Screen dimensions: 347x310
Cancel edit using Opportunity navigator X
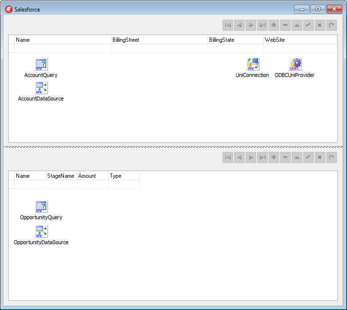tap(320, 157)
